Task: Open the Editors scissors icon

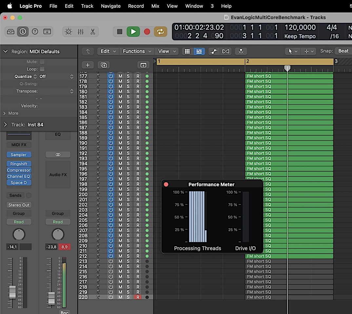Action: (93, 32)
